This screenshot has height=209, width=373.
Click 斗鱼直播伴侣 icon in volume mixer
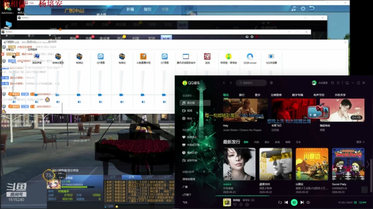coord(143,56)
